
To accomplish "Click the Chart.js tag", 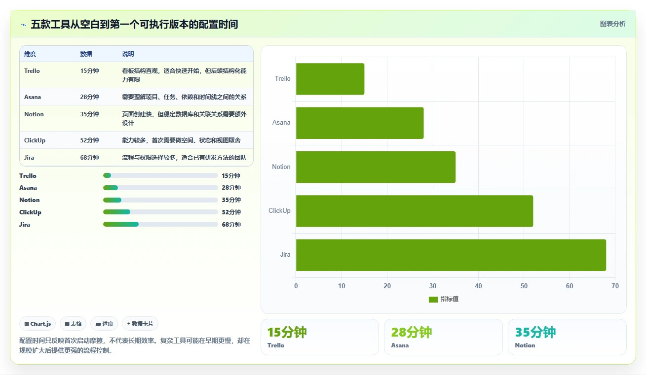I will point(38,324).
